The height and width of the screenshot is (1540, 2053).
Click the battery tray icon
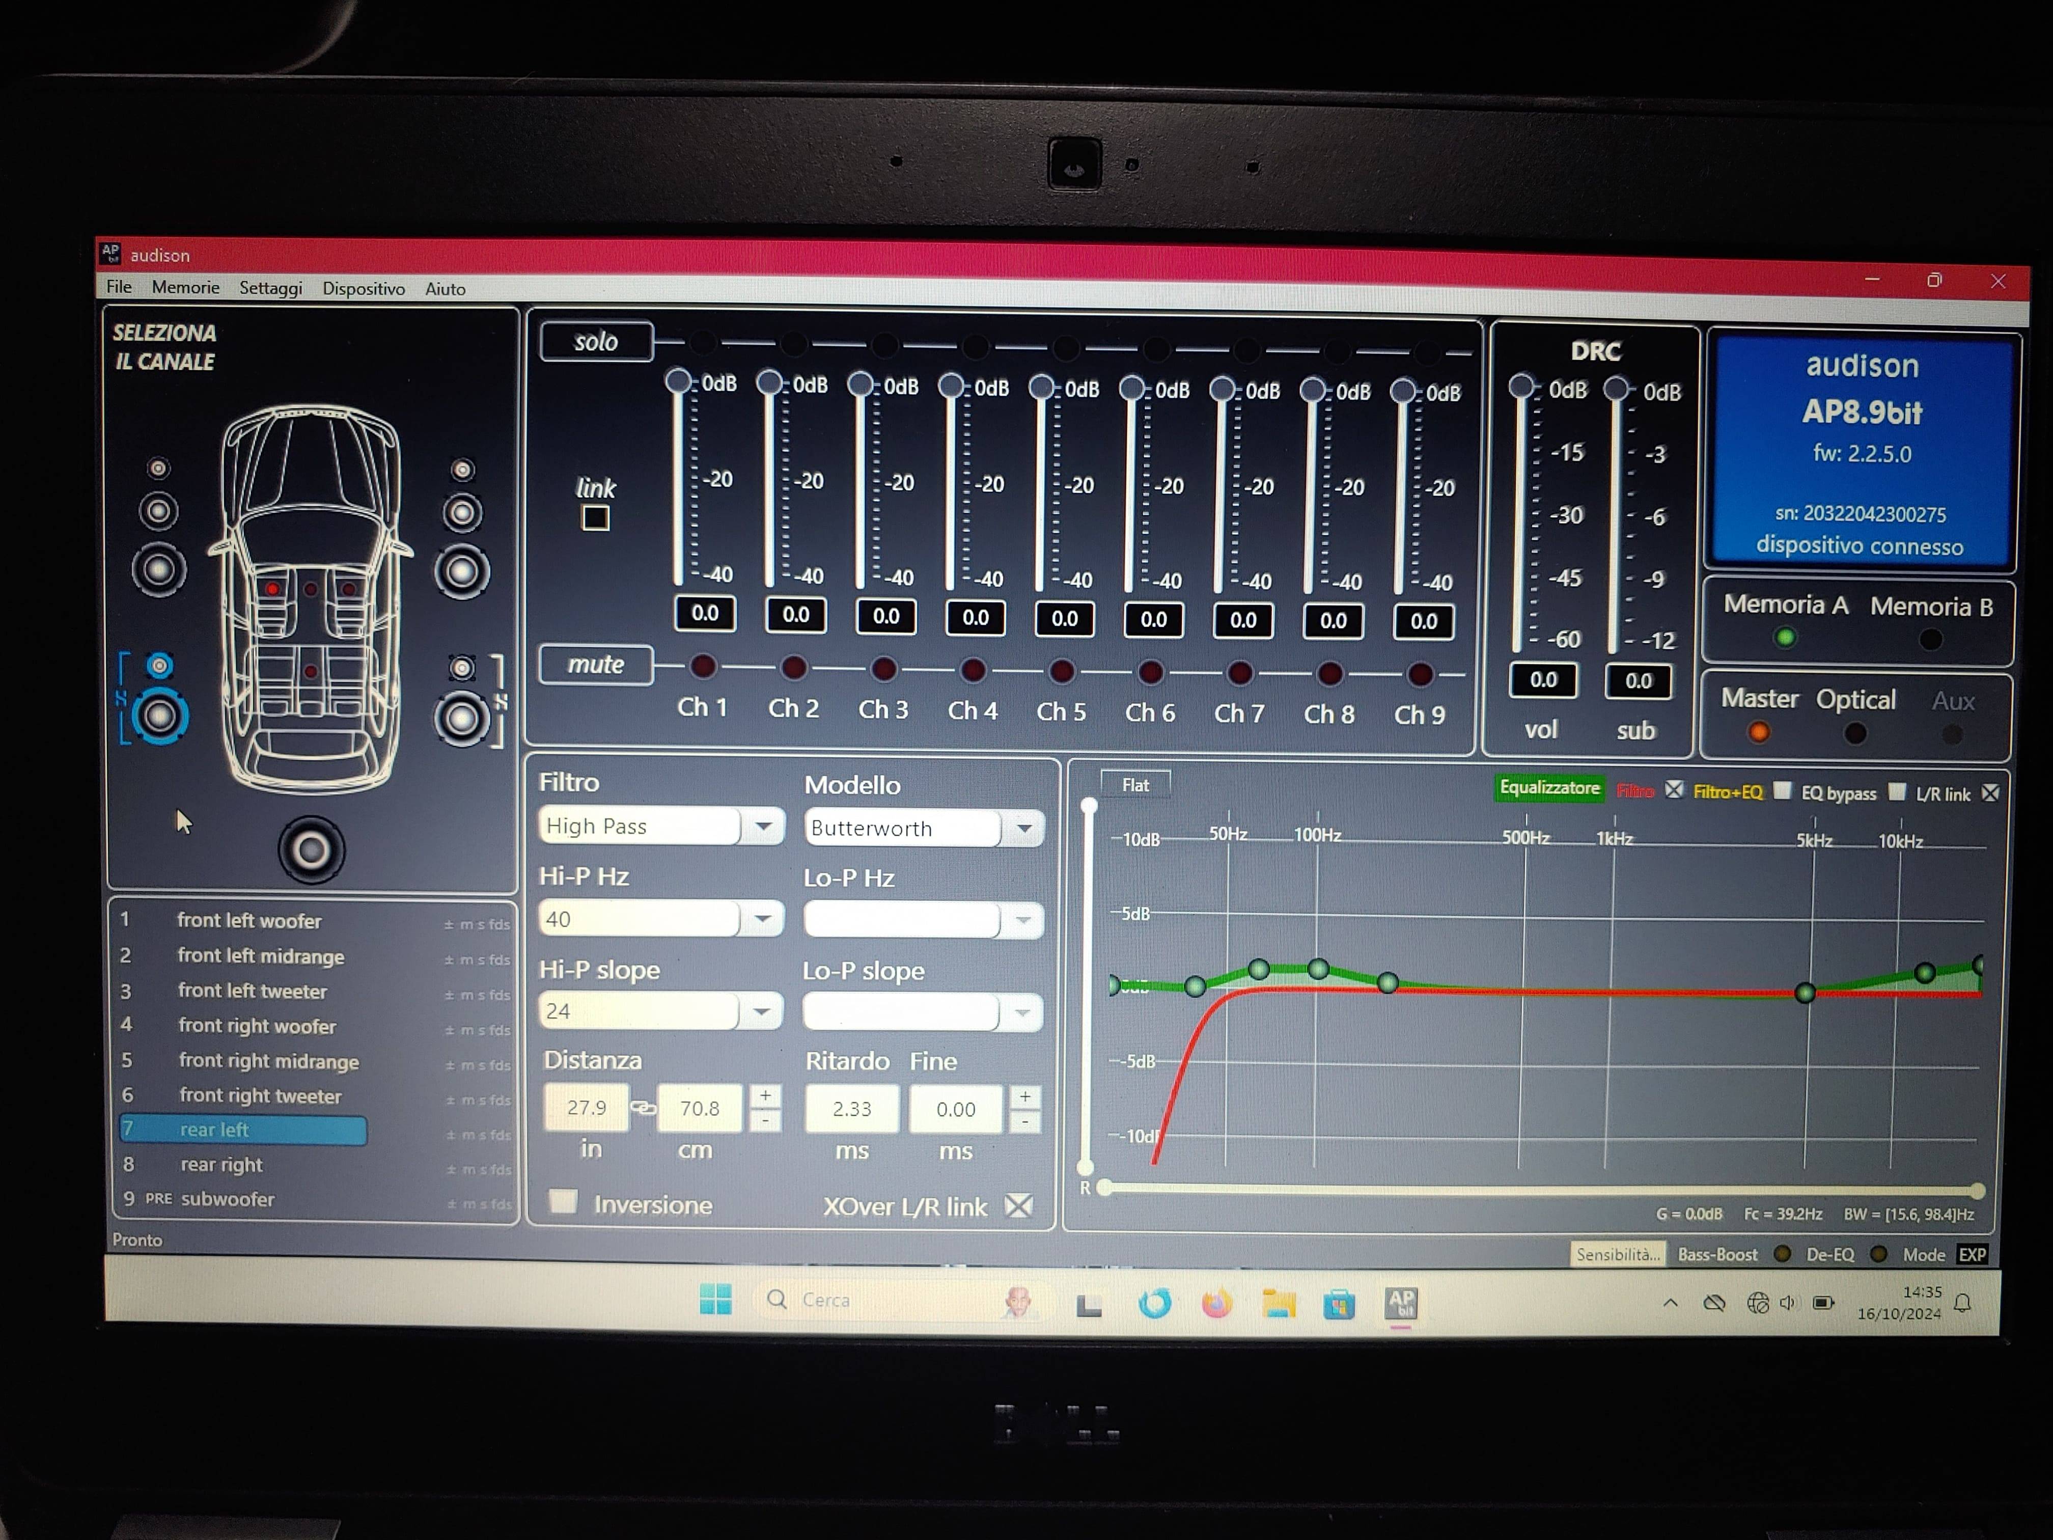(x=1824, y=1303)
